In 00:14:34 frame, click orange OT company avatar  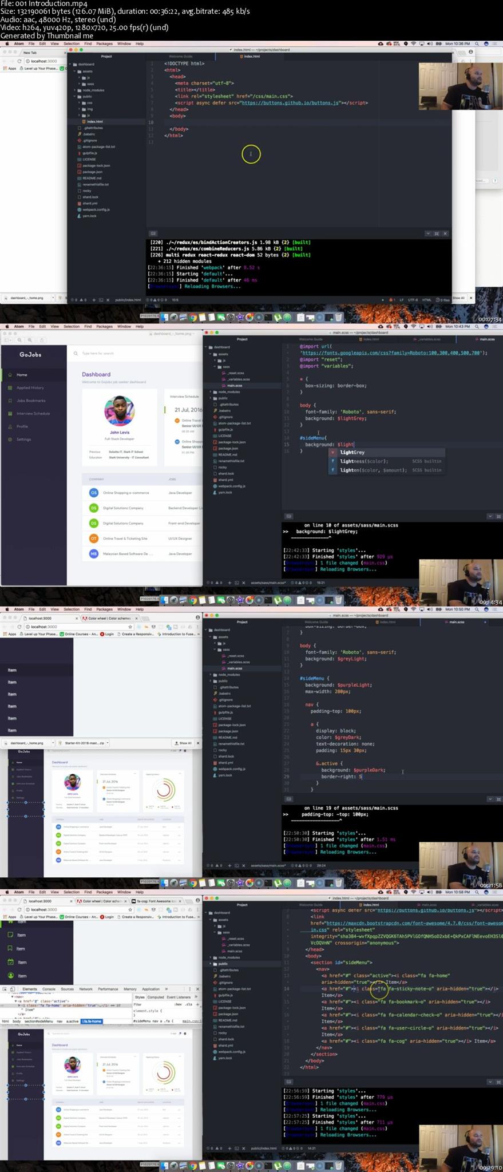[x=94, y=539]
